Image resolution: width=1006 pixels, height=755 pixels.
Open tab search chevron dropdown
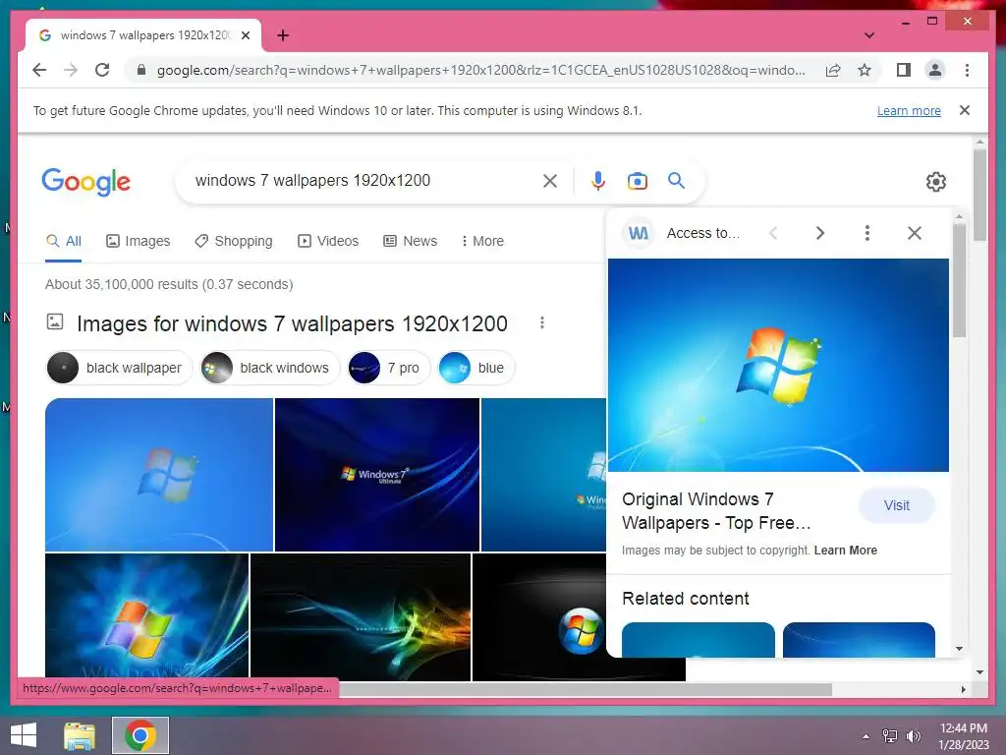coord(869,35)
